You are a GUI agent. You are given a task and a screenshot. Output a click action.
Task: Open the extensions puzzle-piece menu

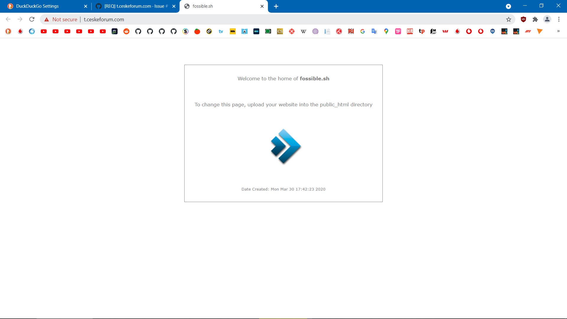coord(535,19)
